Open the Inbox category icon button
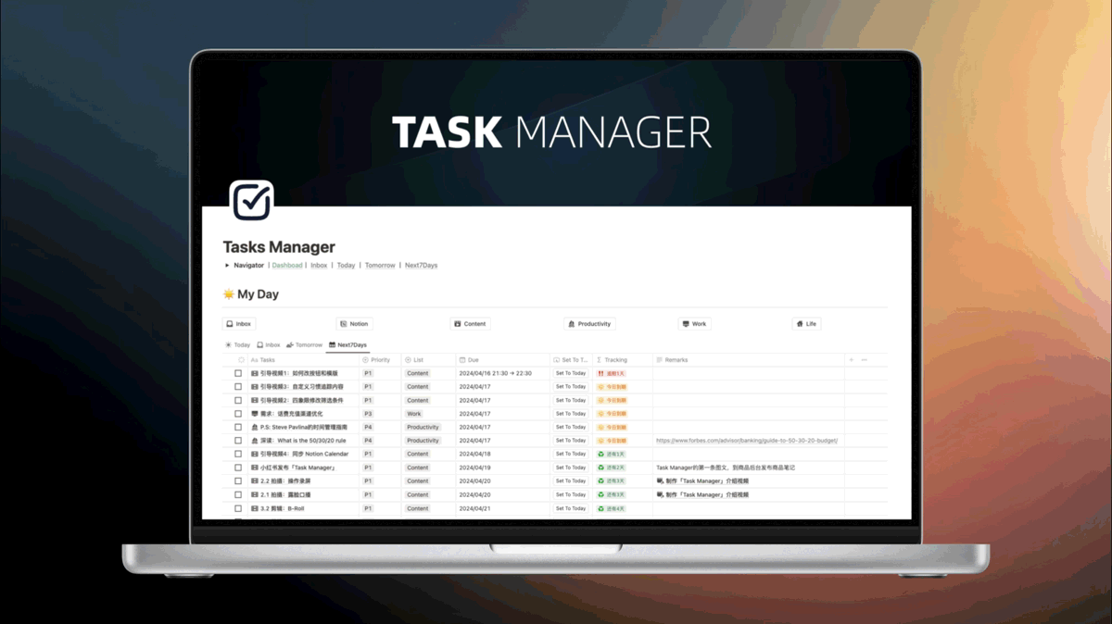The image size is (1112, 624). click(231, 323)
